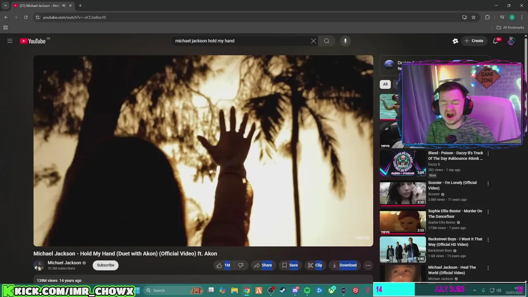Clear the search box with the X
This screenshot has height=297, width=528.
click(x=313, y=41)
